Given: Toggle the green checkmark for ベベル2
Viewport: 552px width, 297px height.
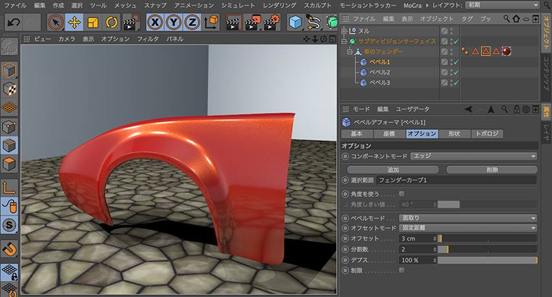Looking at the screenshot, I should 456,72.
